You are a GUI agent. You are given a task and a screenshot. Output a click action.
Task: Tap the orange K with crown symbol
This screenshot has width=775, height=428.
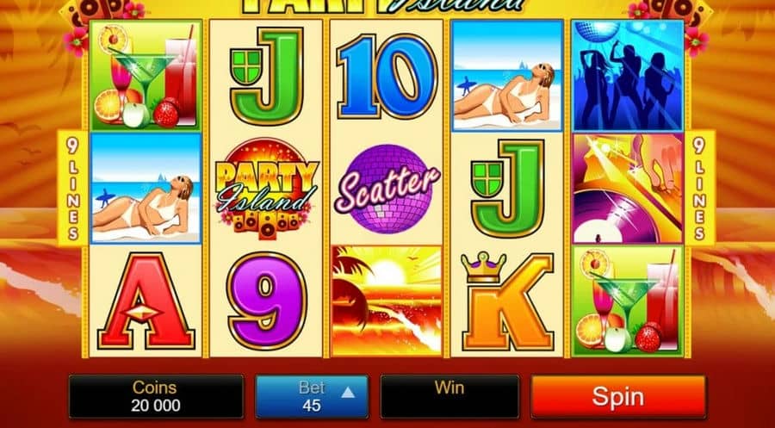tap(507, 301)
